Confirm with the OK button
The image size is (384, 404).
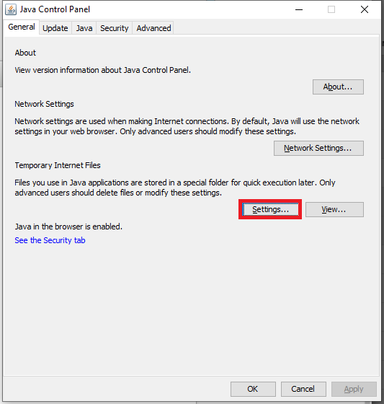pos(253,389)
